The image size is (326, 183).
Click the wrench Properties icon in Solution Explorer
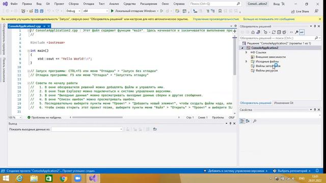[x=296, y=32]
